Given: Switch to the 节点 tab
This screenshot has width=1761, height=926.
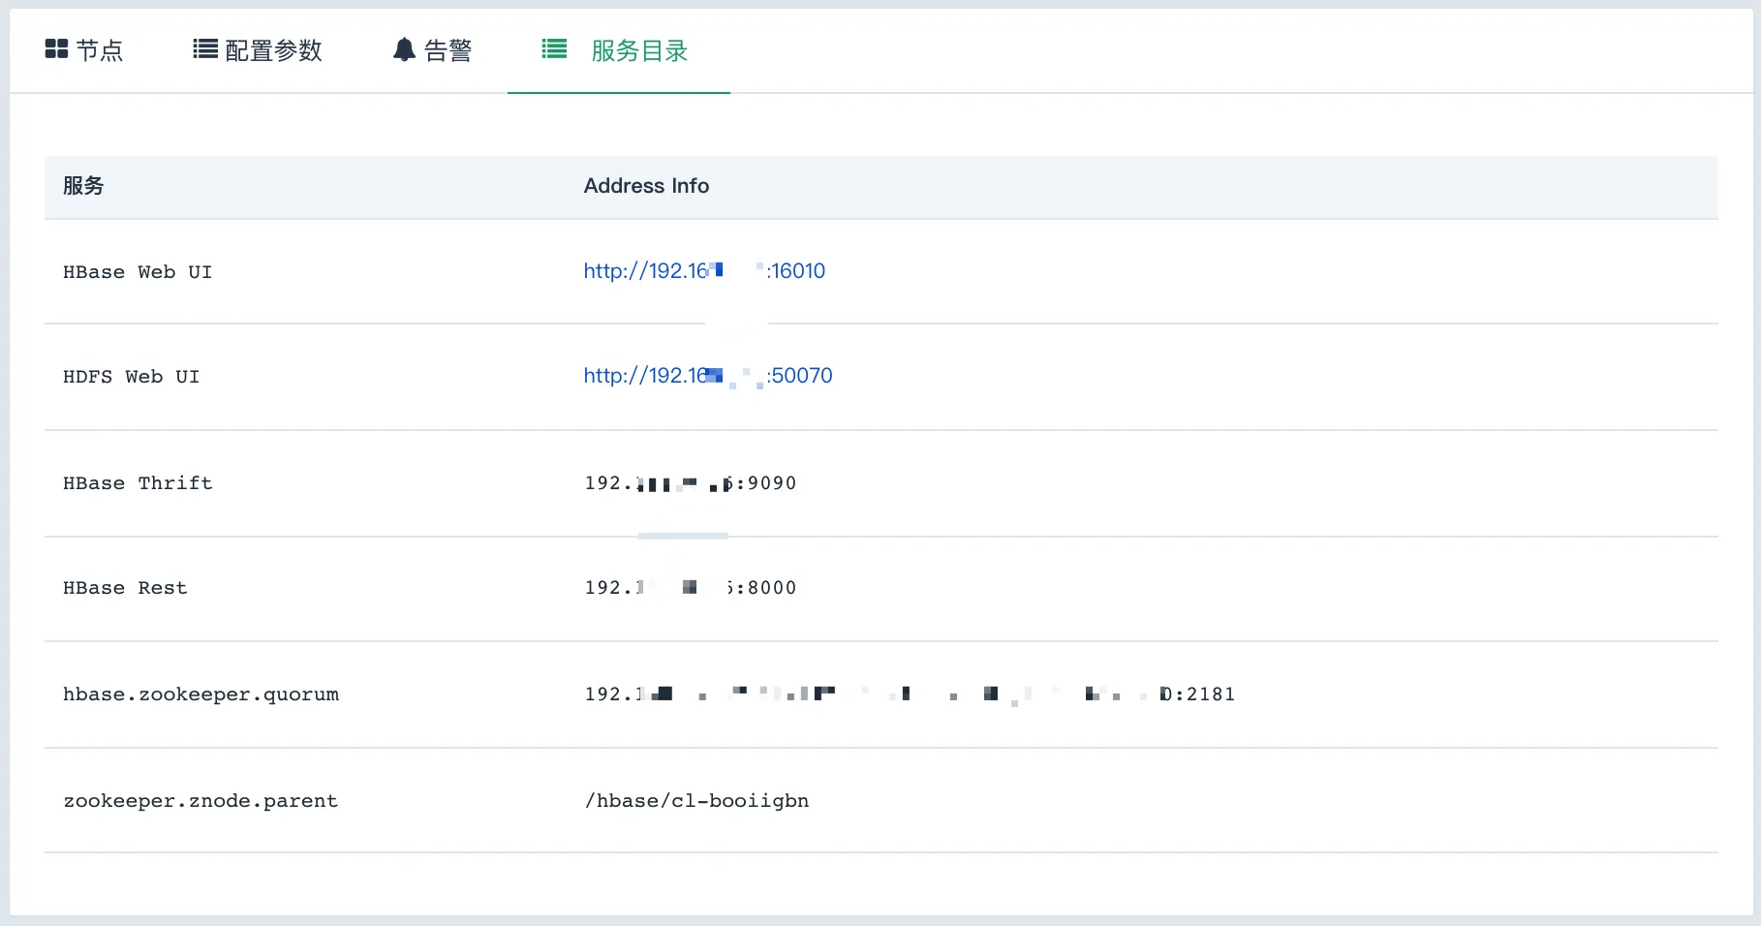Looking at the screenshot, I should point(84,50).
